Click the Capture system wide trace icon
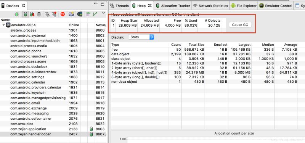This screenshot has width=305, height=143. [88, 14]
